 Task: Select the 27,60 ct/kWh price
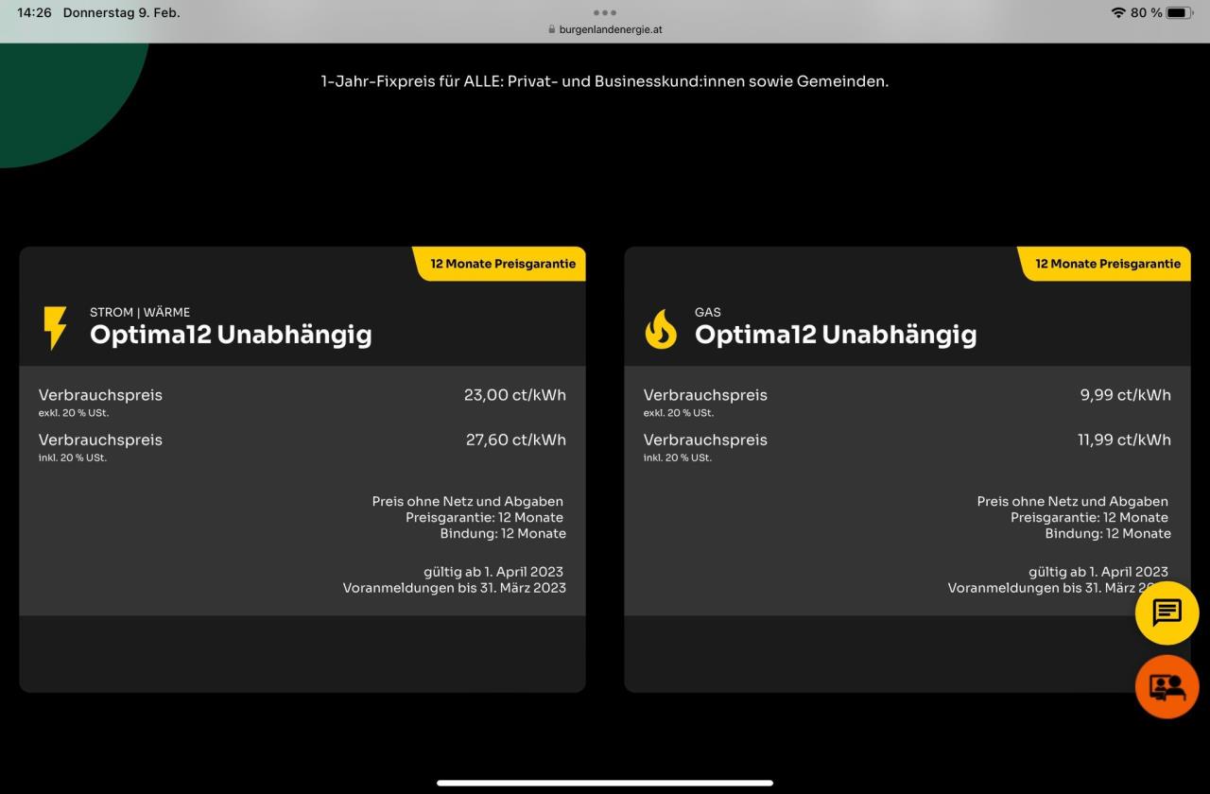click(x=515, y=440)
